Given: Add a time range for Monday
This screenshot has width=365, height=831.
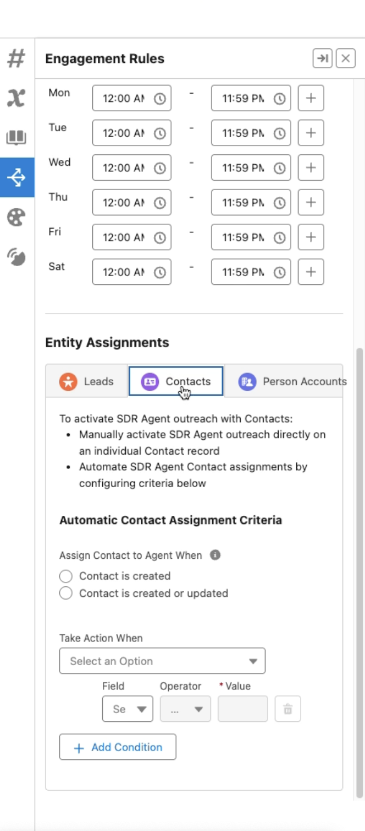Looking at the screenshot, I should point(311,99).
